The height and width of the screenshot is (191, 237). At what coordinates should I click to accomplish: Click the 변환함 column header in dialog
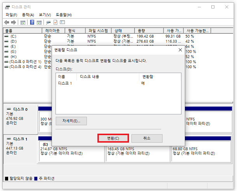[x=160, y=77]
